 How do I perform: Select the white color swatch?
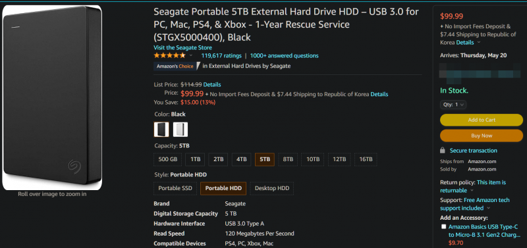click(180, 129)
